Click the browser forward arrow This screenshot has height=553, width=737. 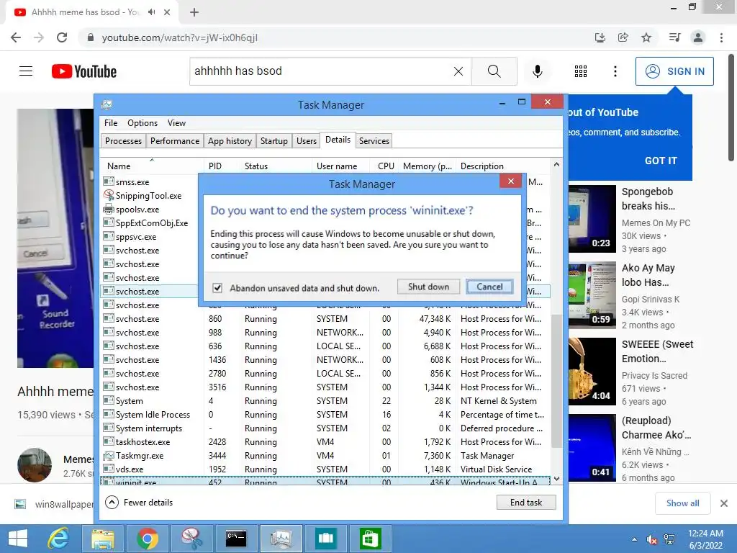tap(39, 37)
